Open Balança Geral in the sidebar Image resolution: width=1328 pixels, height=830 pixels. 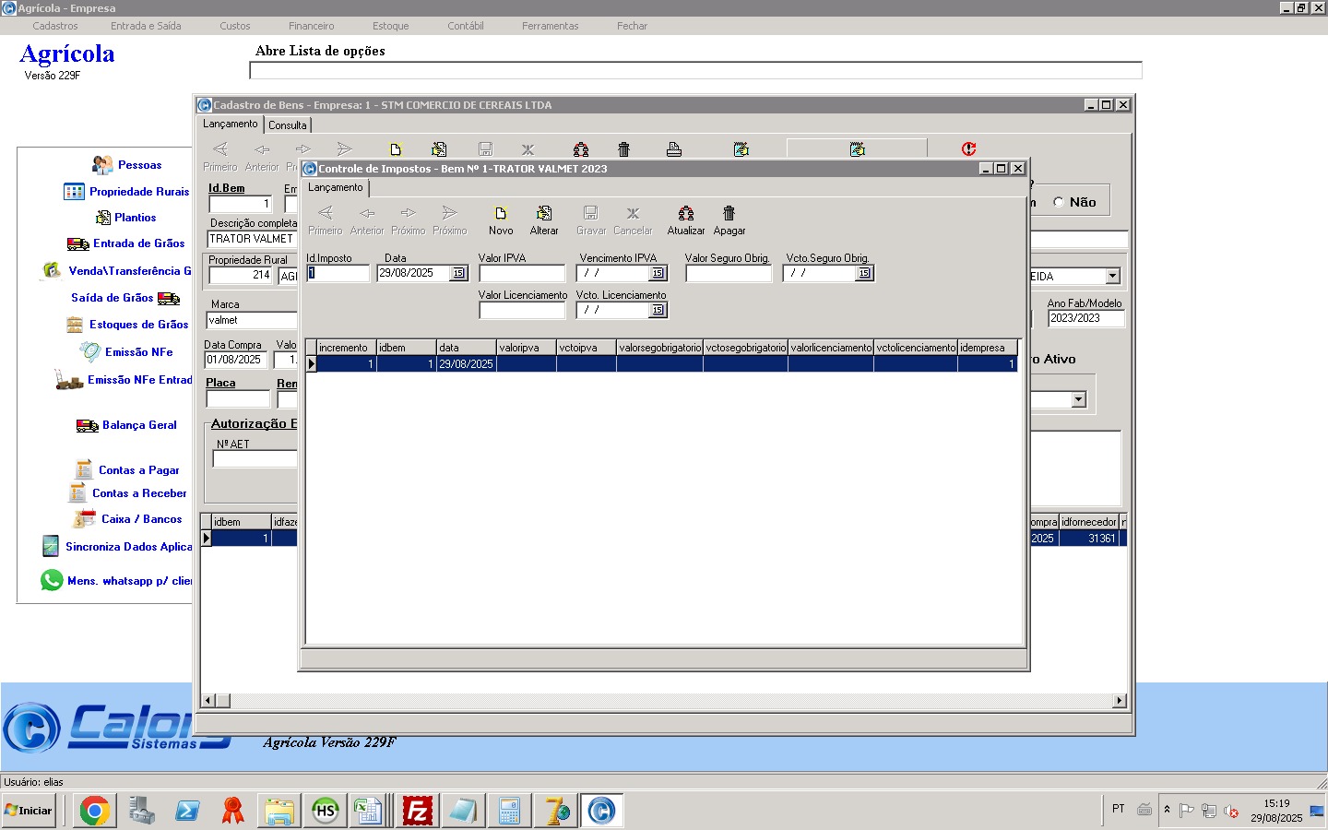click(138, 425)
